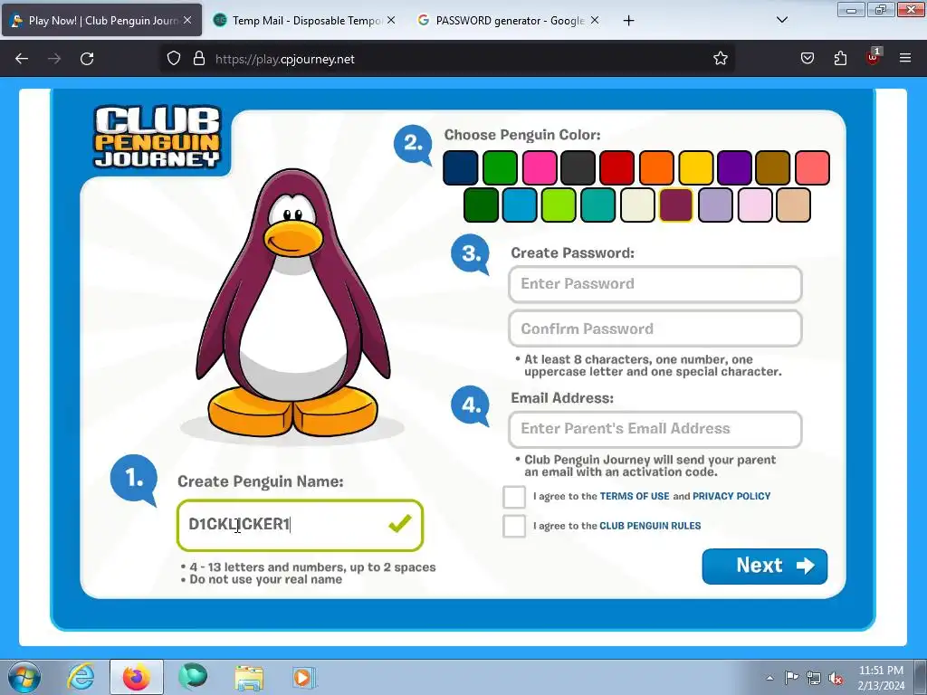The height and width of the screenshot is (695, 927).
Task: Focus the Confirm Password field
Action: click(x=655, y=328)
